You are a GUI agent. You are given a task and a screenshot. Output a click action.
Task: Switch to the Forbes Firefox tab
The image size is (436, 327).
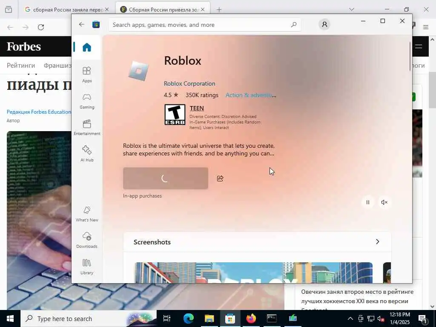pos(163,9)
